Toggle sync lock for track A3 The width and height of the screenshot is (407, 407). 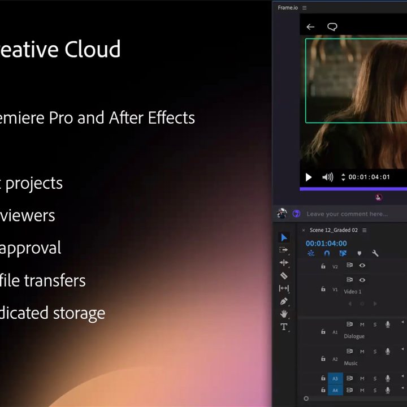[x=350, y=378]
